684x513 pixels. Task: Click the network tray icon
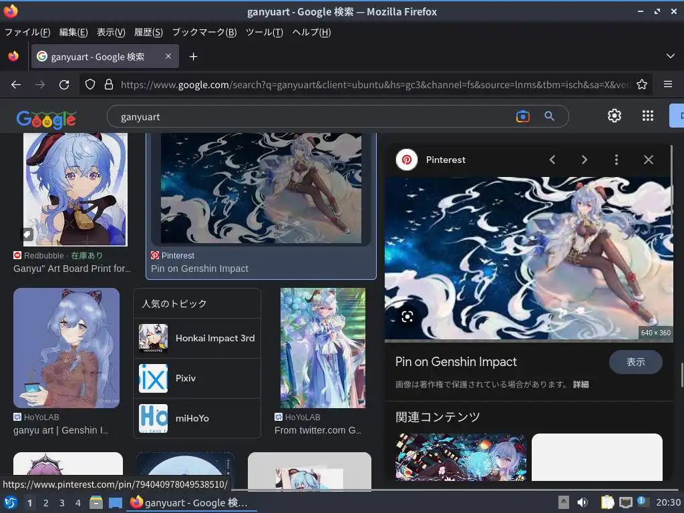(625, 502)
